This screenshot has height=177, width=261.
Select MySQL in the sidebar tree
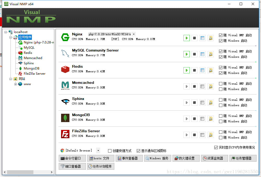pos(29,47)
